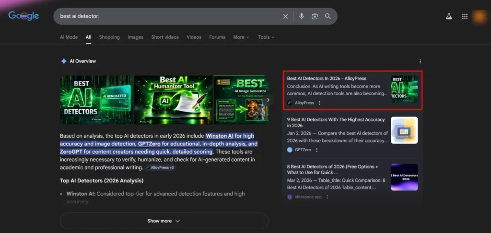Expand the Tools dropdown

pyautogui.click(x=266, y=37)
